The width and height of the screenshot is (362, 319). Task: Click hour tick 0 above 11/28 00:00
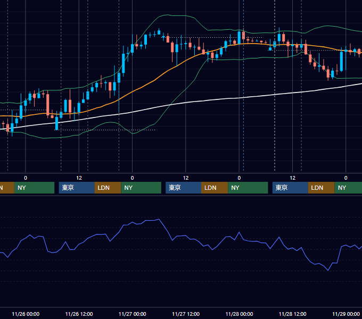[x=239, y=178]
